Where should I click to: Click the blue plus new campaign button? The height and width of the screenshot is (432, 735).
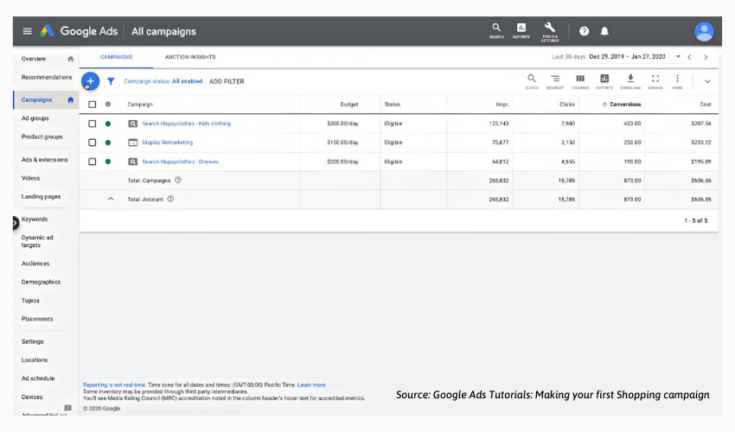(90, 81)
